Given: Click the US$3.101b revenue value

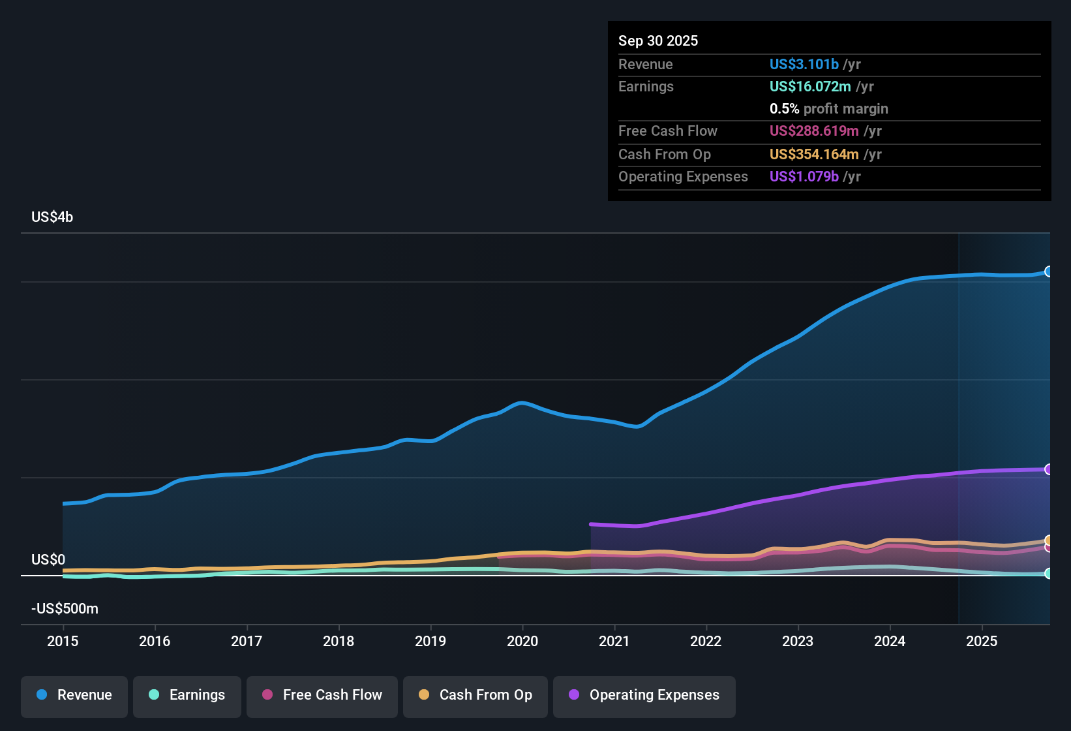Looking at the screenshot, I should (804, 64).
